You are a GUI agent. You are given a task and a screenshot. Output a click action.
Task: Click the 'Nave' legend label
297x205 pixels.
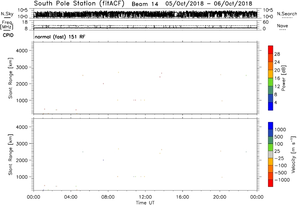283,26
